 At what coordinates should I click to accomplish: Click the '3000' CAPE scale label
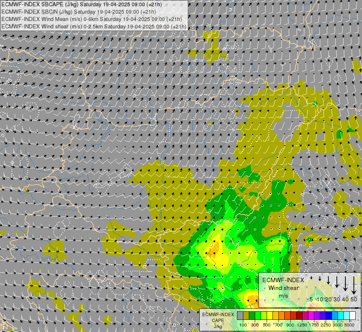[x=338, y=325]
